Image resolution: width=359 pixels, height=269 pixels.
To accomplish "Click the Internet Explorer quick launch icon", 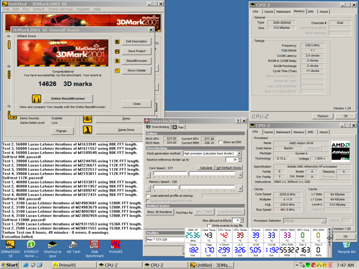I will 26,265.
